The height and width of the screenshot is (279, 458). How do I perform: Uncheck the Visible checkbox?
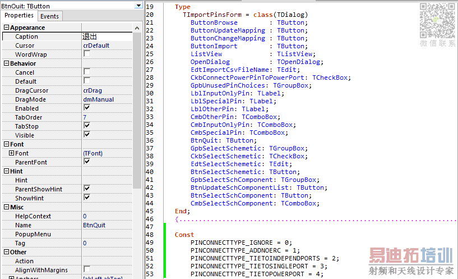[x=87, y=135]
